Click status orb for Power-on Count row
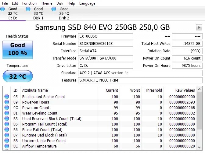The image size is (205, 153). tap(7, 107)
